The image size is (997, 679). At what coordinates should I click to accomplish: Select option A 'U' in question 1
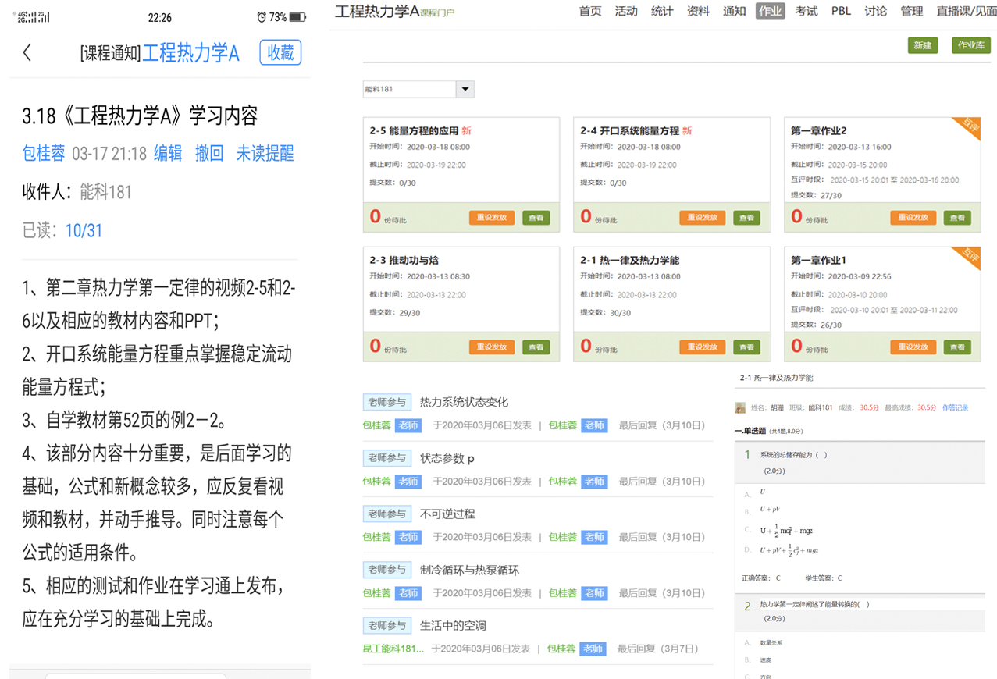[762, 492]
